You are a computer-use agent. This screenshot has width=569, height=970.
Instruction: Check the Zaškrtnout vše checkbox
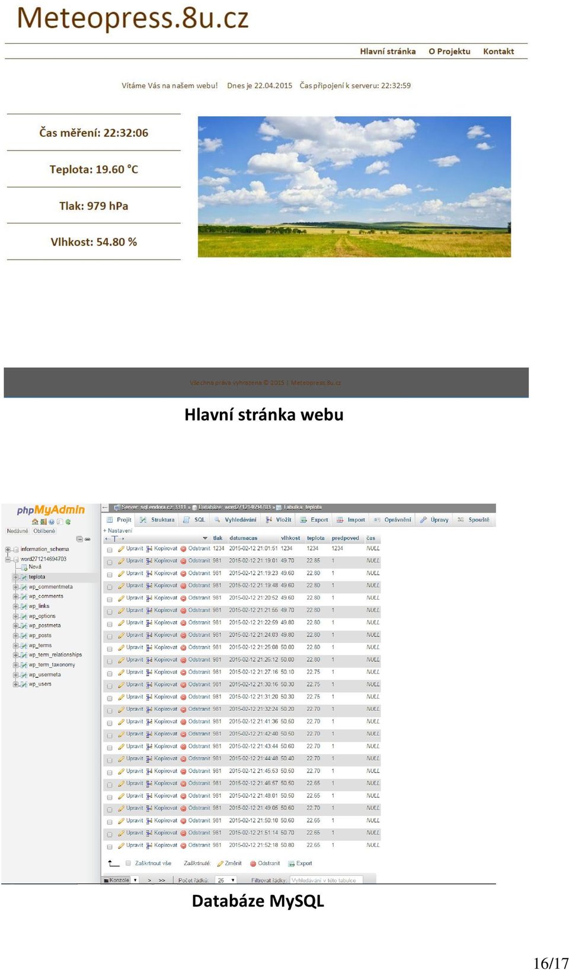tap(128, 863)
